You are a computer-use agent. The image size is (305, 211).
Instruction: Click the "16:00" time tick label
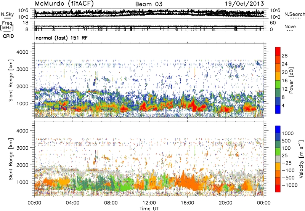pyautogui.click(x=187, y=203)
